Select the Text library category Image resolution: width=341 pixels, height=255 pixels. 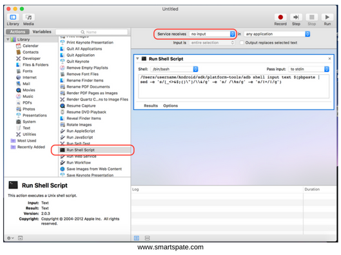(26, 128)
